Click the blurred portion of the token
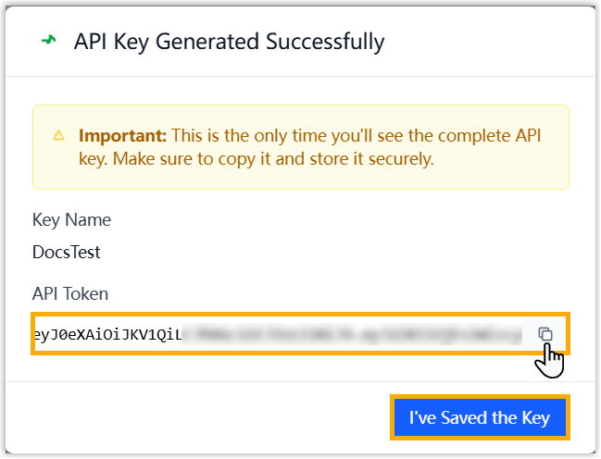This screenshot has width=601, height=459. coord(352,334)
